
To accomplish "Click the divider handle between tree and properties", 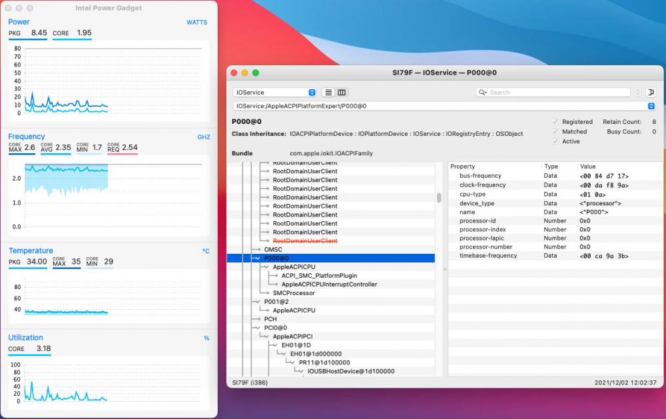I will tap(445, 269).
